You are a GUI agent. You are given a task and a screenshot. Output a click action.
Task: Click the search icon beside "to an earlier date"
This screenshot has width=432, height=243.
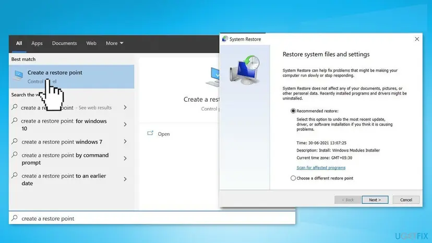coord(15,176)
